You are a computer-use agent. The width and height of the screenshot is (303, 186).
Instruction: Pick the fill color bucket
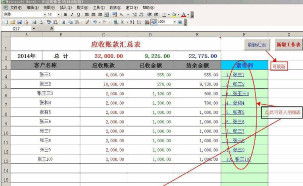pyautogui.click(x=174, y=15)
